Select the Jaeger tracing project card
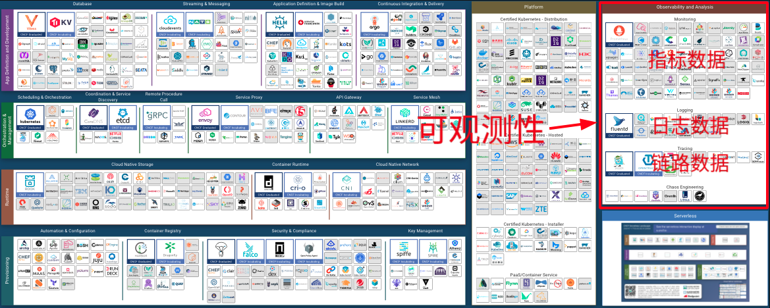This screenshot has width=770, height=308. coord(619,165)
